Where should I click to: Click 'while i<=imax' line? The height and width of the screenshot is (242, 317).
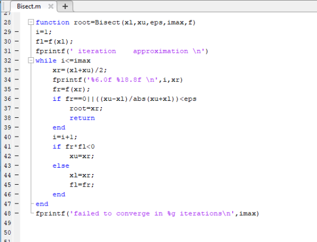click(x=63, y=61)
